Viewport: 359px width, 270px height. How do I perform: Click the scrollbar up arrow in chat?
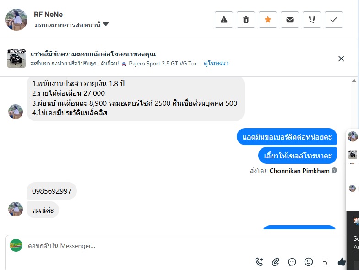[354, 81]
